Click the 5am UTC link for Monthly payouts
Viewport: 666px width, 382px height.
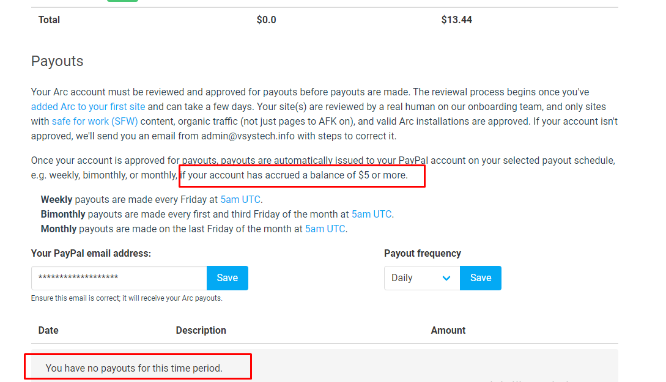coord(325,229)
